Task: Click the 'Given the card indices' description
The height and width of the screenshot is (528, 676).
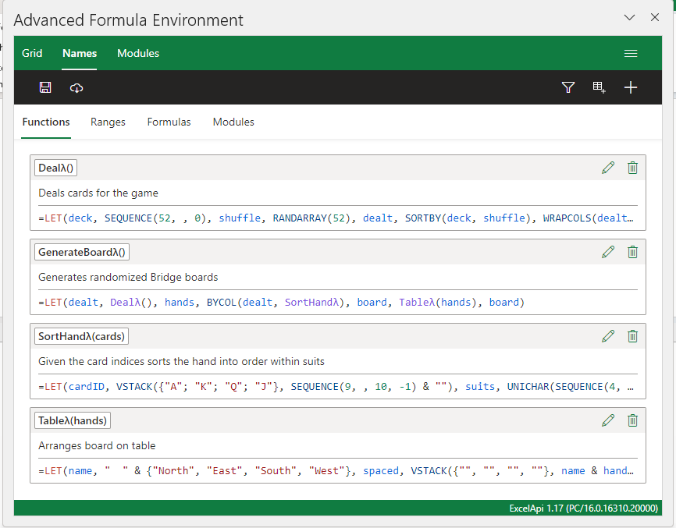Action: point(182,361)
